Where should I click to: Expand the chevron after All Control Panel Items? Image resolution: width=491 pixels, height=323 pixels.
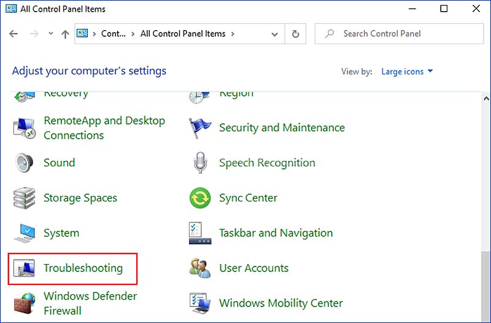click(x=233, y=34)
